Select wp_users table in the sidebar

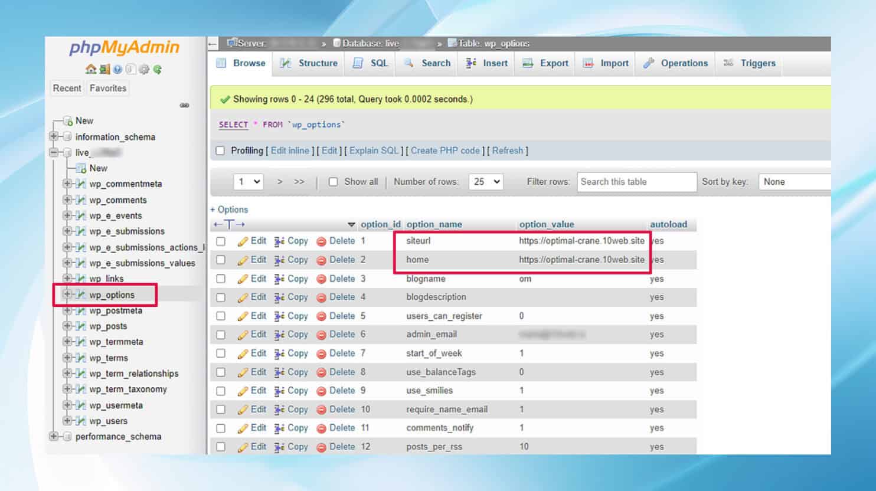pyautogui.click(x=108, y=421)
